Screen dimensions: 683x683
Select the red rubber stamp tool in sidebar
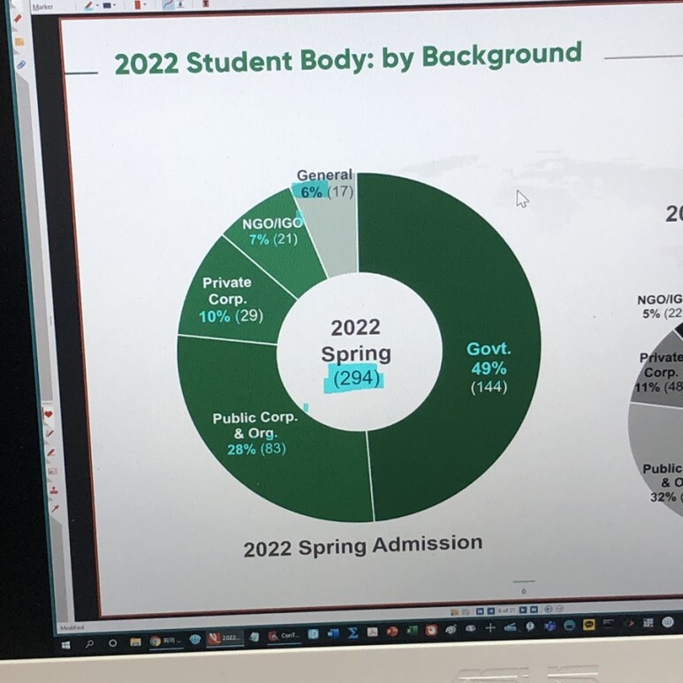click(54, 490)
